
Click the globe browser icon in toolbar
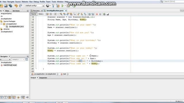[x=48, y=6]
